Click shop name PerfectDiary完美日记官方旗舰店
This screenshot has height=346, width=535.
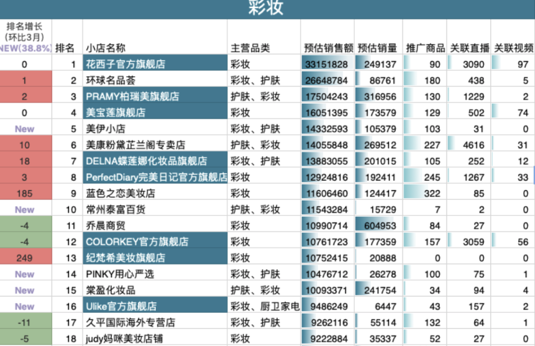pyautogui.click(x=156, y=177)
